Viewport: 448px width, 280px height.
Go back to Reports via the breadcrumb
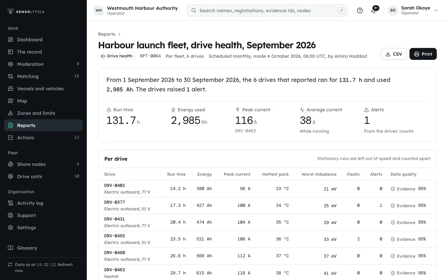tap(107, 34)
